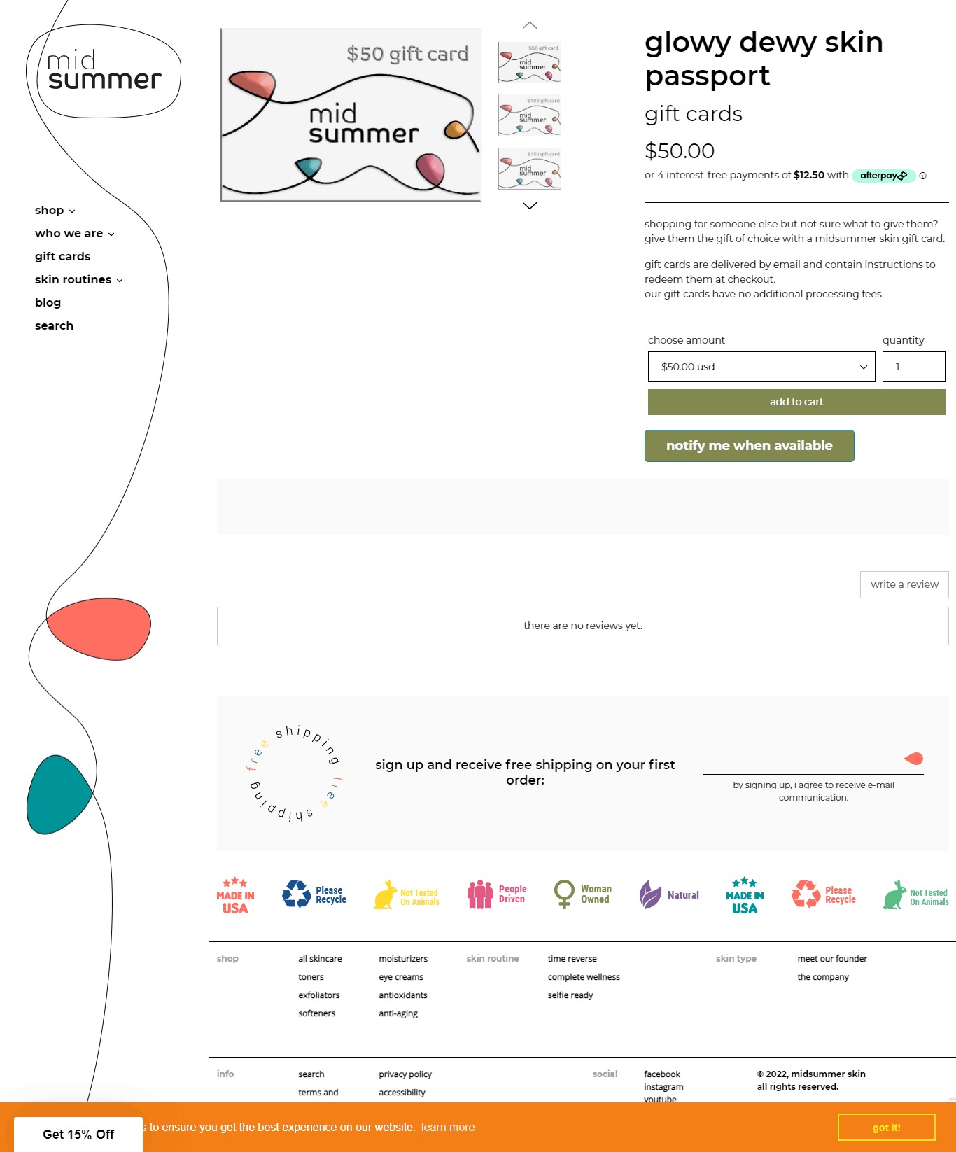Click the Afterpay badge
Viewport: 956px width, 1152px height.
883,176
